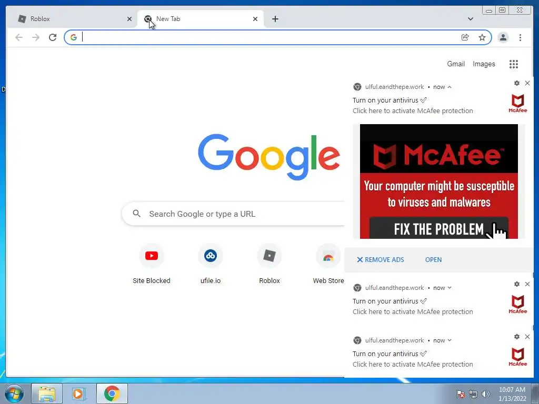The height and width of the screenshot is (404, 539).
Task: Open the Web Store shortcut
Action: tap(328, 264)
